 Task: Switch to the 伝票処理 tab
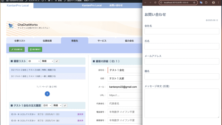(x=47, y=41)
